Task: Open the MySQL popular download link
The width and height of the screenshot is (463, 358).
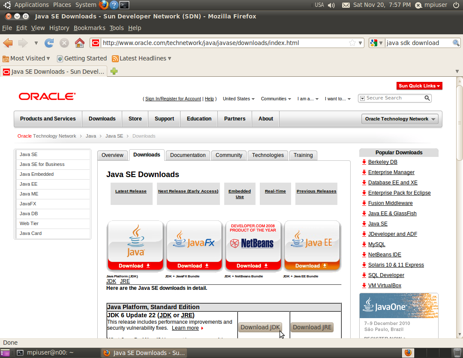Action: (376, 244)
